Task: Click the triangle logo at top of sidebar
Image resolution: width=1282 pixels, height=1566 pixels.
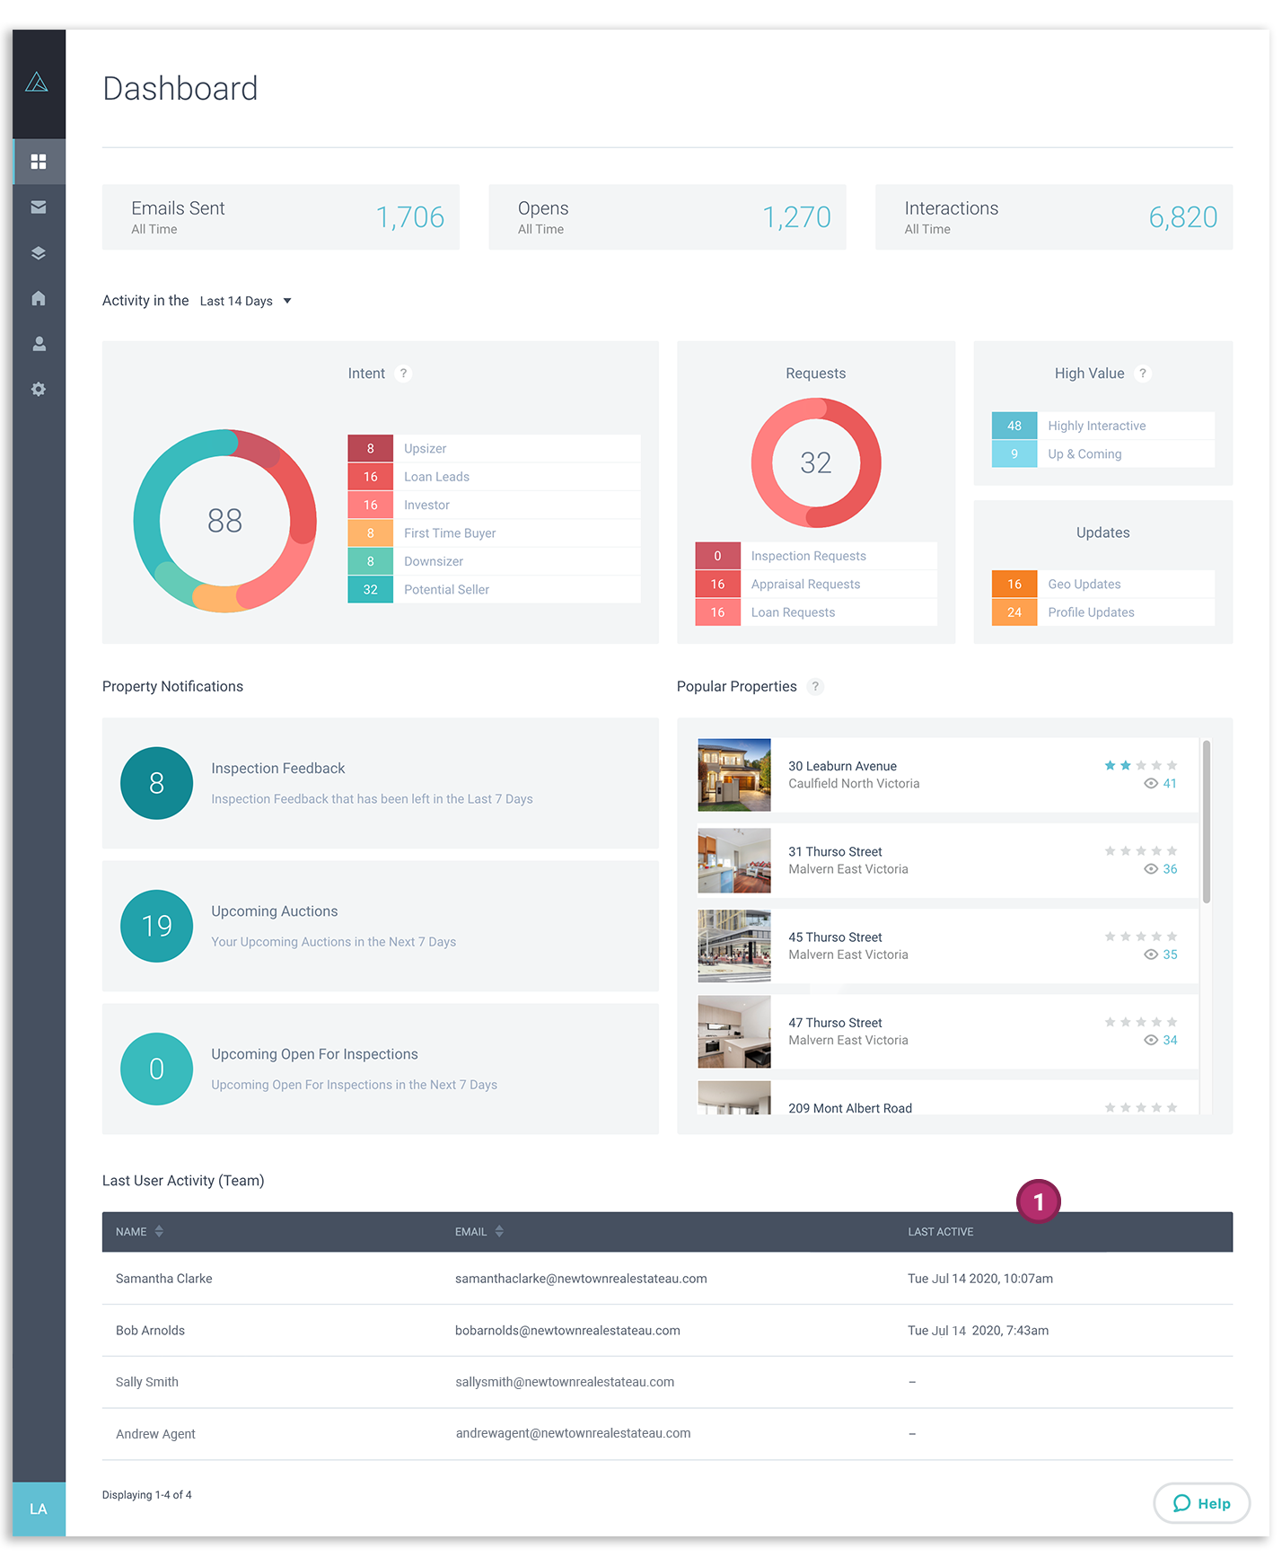Action: coord(37,84)
